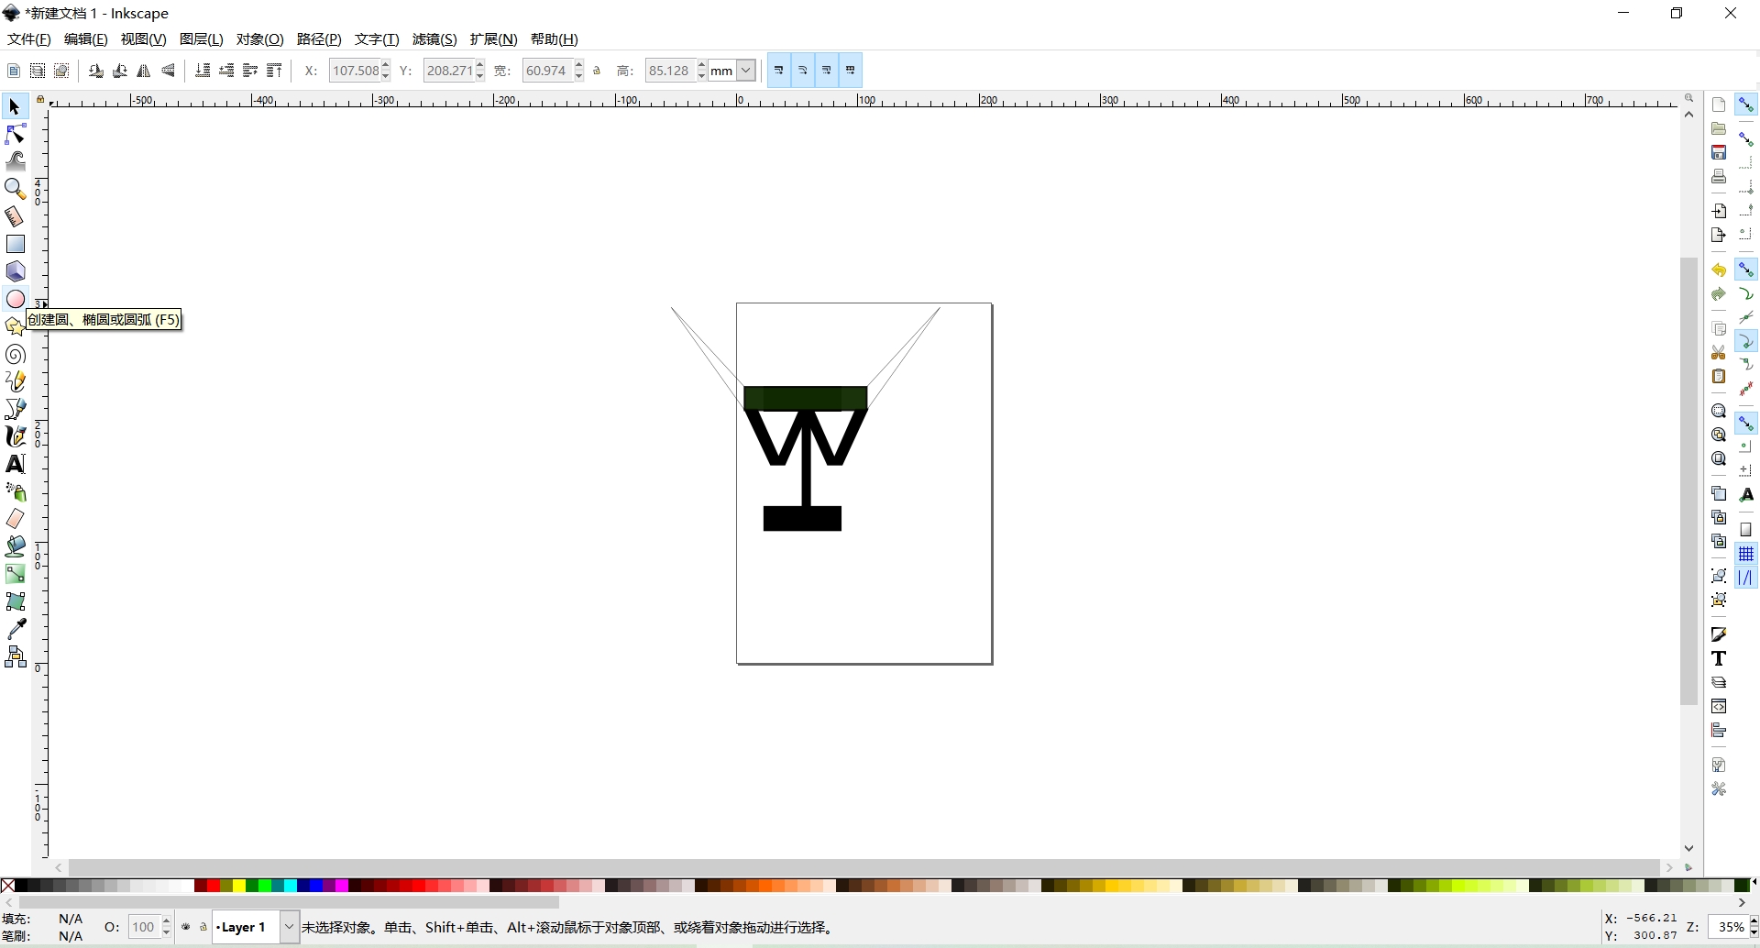Flip selected objects horizontally
Viewport: 1760px width, 948px height.
coord(144,71)
